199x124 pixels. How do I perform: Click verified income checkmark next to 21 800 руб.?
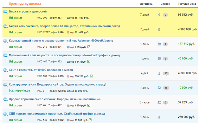pos(90,120)
